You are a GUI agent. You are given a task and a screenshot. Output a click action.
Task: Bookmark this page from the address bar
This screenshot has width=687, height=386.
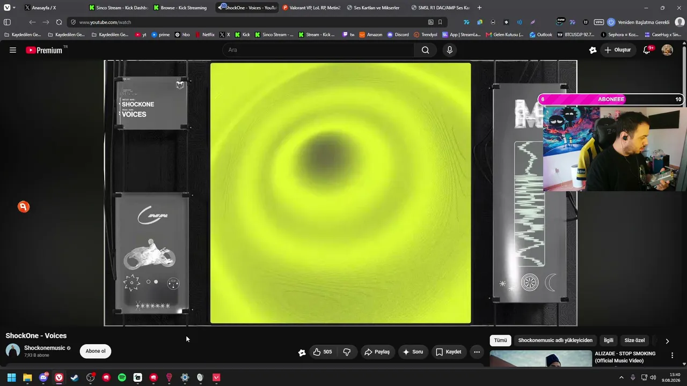click(x=440, y=22)
